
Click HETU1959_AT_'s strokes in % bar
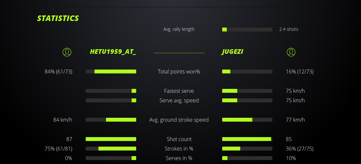tap(111, 149)
